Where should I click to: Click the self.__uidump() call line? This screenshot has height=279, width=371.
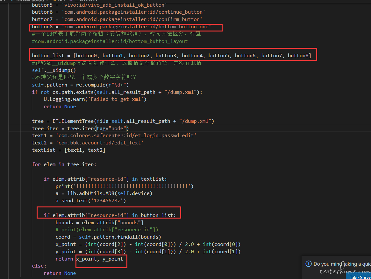coord(54,70)
